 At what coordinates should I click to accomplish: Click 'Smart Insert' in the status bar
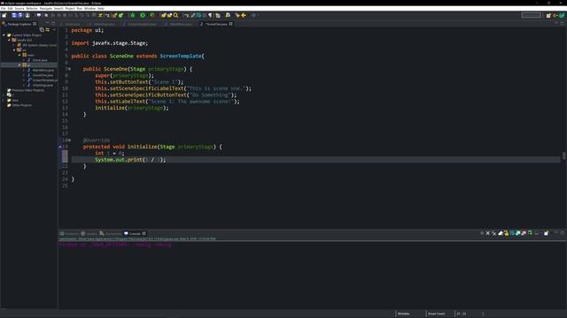[437, 314]
